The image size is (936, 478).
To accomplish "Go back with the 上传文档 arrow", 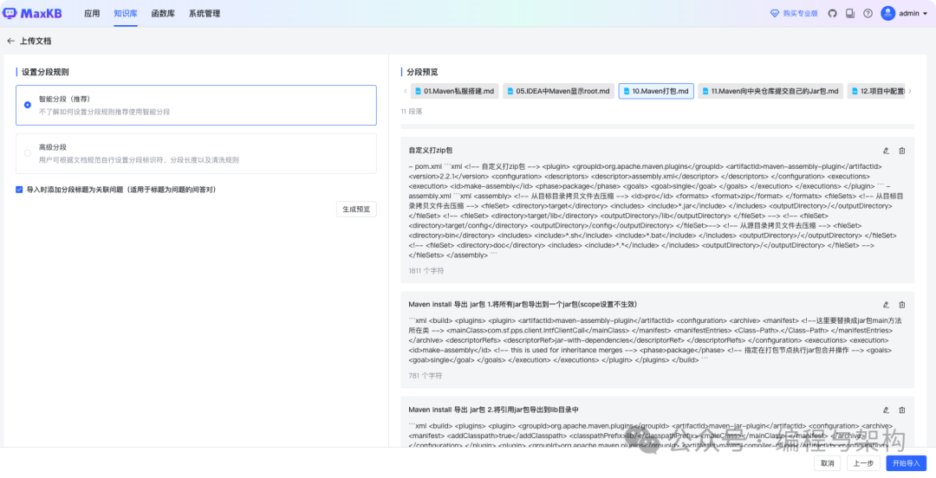I will point(10,42).
